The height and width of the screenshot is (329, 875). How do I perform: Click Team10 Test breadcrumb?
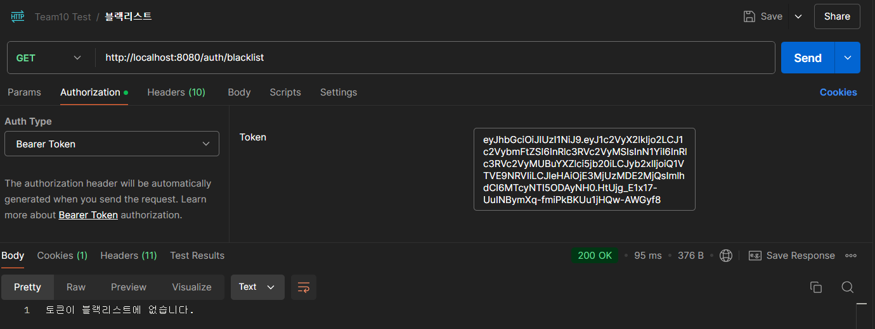tap(63, 17)
